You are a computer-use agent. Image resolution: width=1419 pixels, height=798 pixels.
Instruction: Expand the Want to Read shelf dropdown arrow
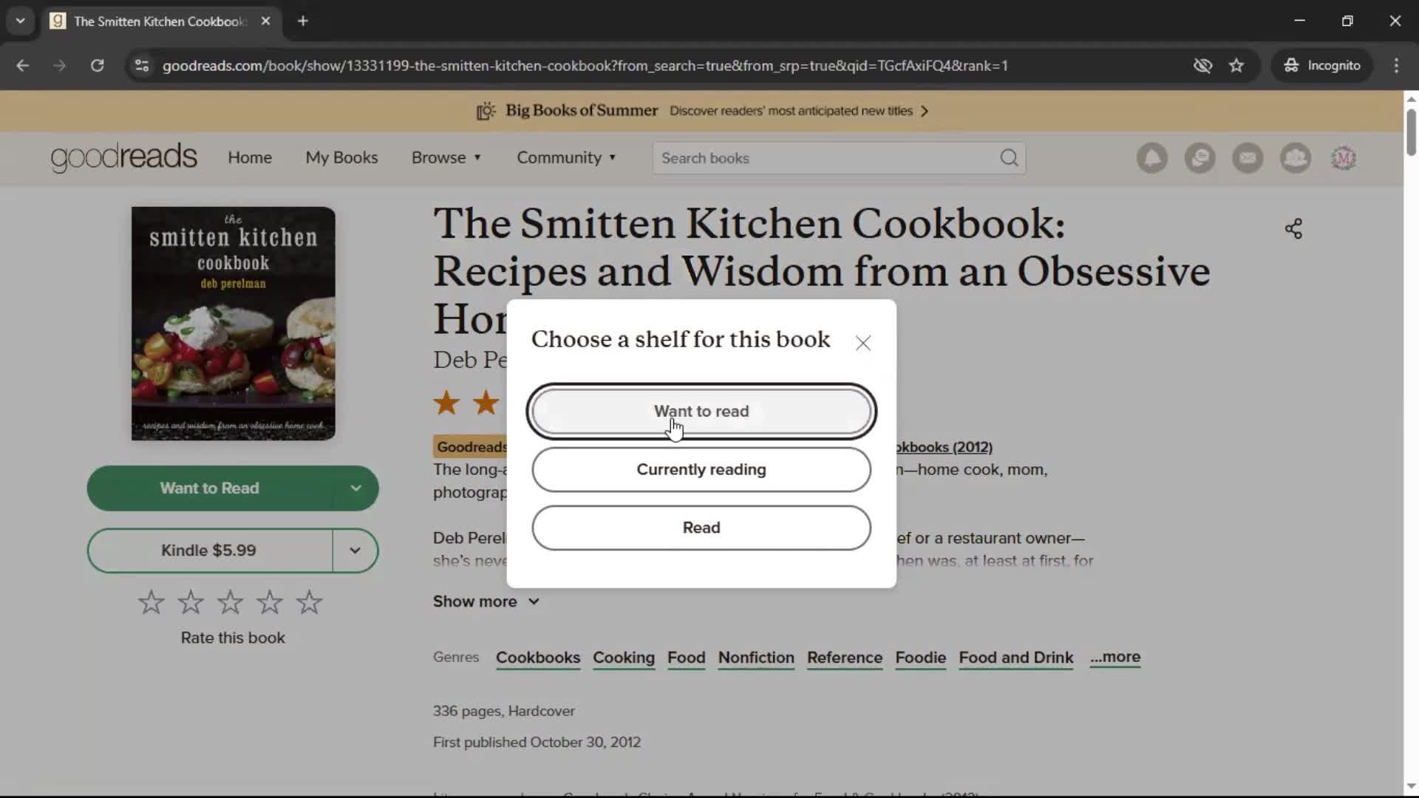click(355, 488)
